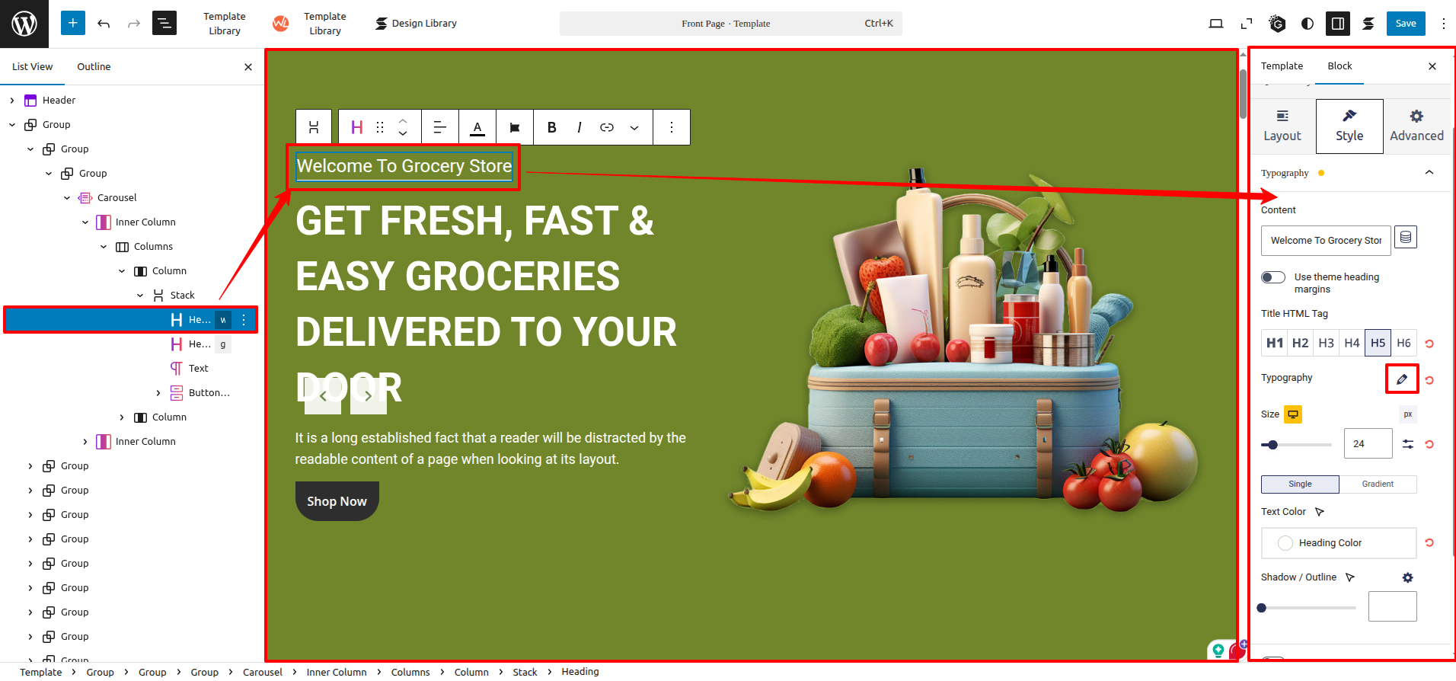The width and height of the screenshot is (1456, 681).
Task: Click the Shop Now button
Action: coord(337,501)
